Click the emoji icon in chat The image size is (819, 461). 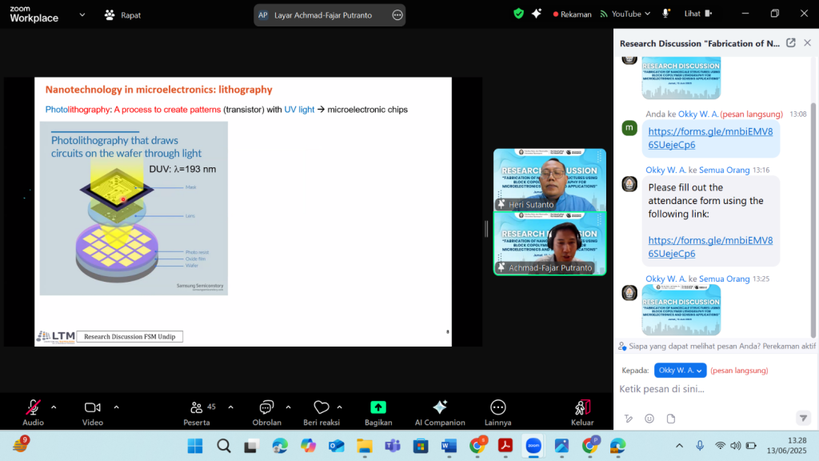[649, 419]
